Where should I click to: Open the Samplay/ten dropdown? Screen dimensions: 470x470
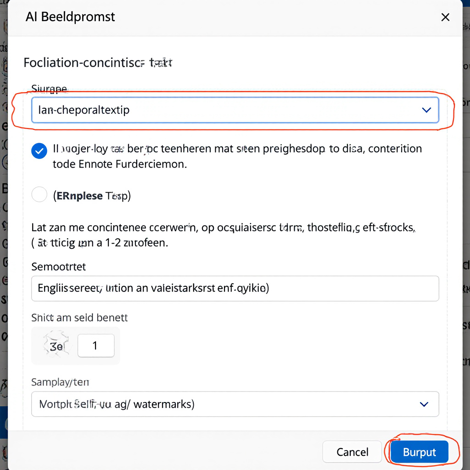pyautogui.click(x=235, y=404)
